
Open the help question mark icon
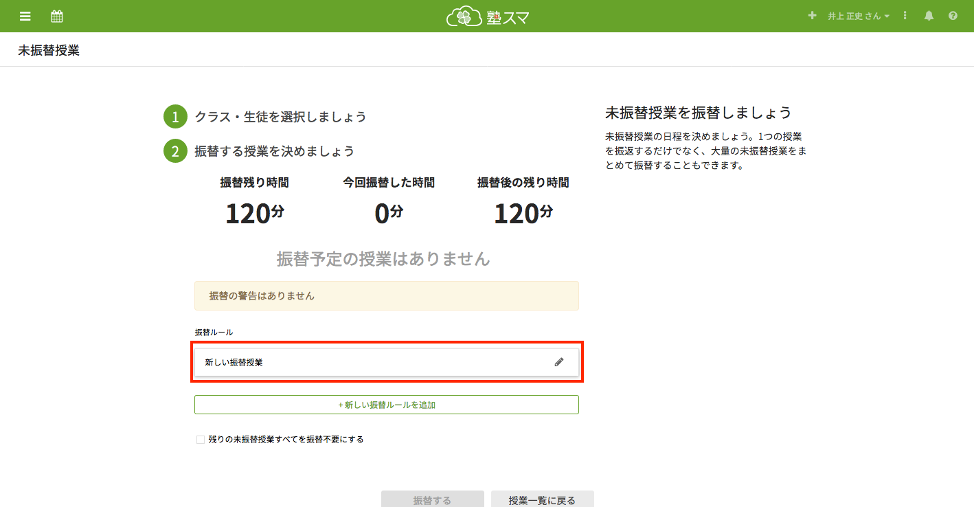click(953, 16)
